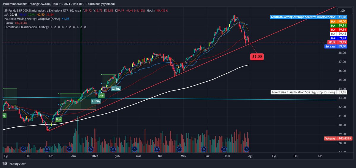Click CI Buy signal label near 2024
356x168 pixels.
[x=96, y=101]
